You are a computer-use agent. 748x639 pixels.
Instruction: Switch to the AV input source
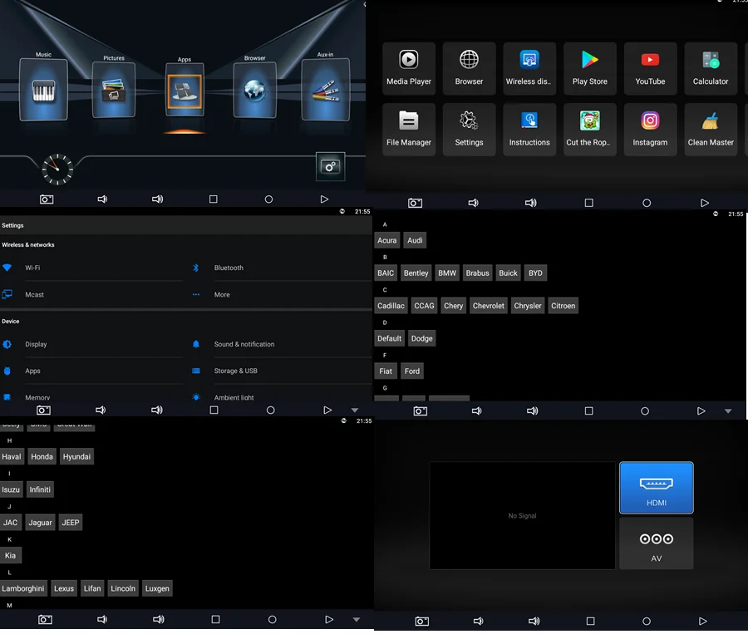656,543
